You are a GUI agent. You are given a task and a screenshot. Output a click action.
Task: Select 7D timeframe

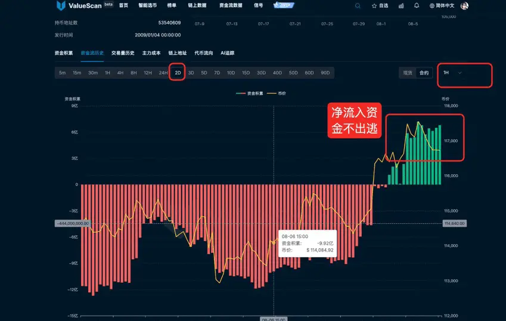pyautogui.click(x=217, y=73)
